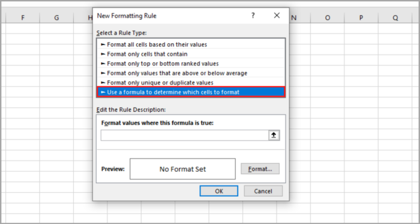The width and height of the screenshot is (420, 224).
Task: Click the collapse dialog range selector icon
Action: (274, 135)
